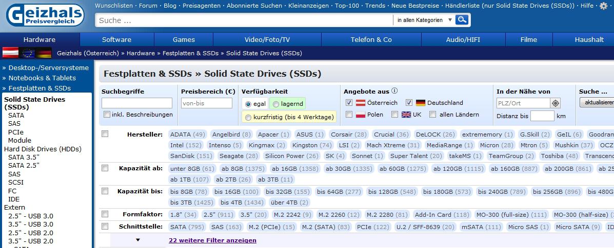The height and width of the screenshot is (248, 614).
Task: Select the EU flag in breadcrumb bar
Action: point(27,53)
